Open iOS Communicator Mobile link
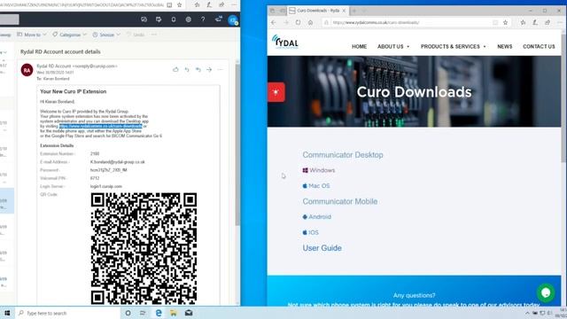Screen dimensions: 567x319 311,232
